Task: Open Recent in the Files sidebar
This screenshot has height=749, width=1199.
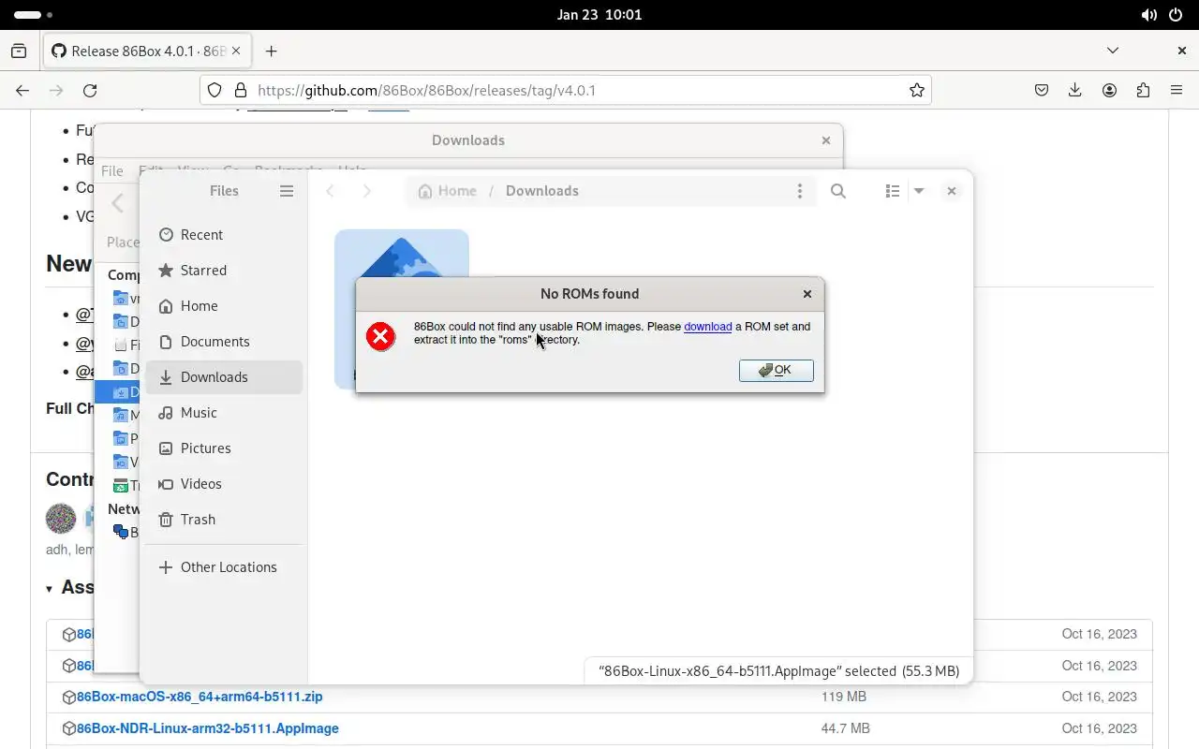Action: coord(224,235)
